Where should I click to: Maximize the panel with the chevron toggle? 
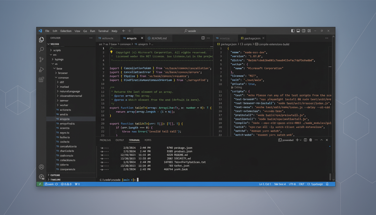321,140
